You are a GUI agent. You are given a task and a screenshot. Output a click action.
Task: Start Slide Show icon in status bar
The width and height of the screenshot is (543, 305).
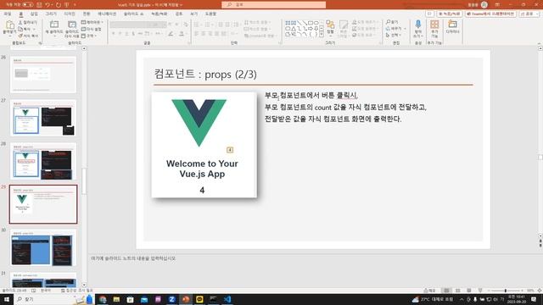pyautogui.click(x=480, y=291)
